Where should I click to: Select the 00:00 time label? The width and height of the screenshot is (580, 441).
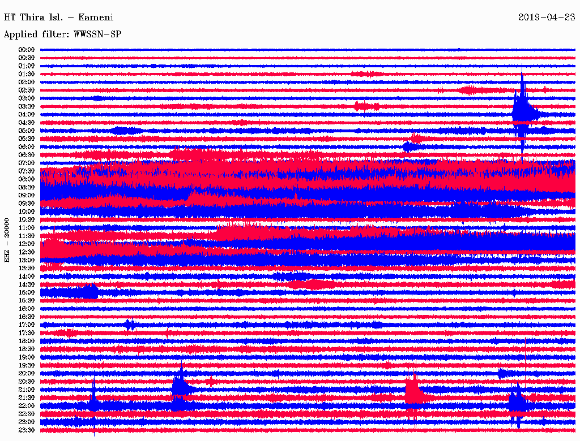27,50
